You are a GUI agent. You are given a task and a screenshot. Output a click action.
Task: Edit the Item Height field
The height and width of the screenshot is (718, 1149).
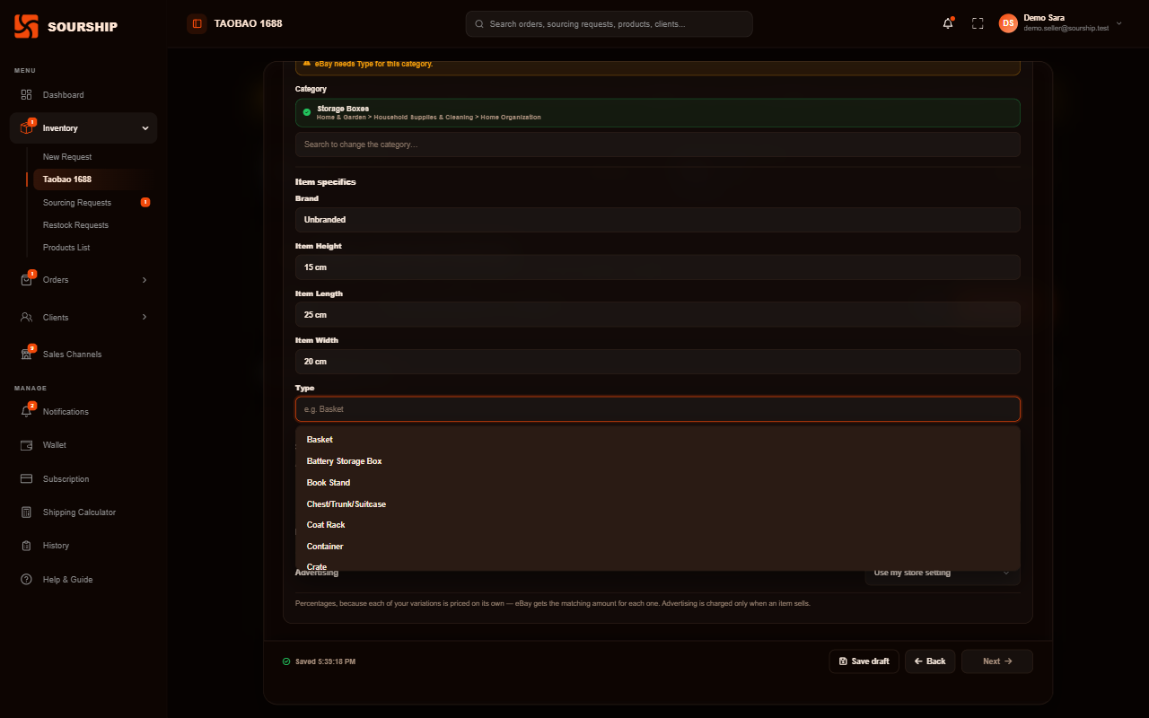[x=658, y=267]
